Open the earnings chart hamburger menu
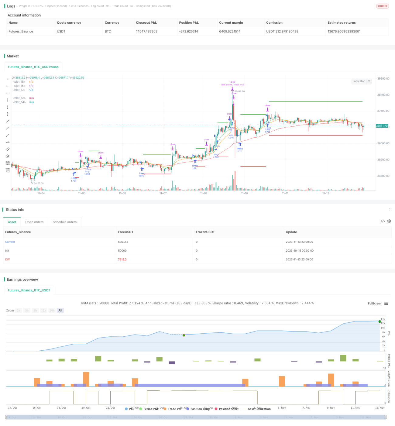The width and height of the screenshot is (395, 426). 386,303
